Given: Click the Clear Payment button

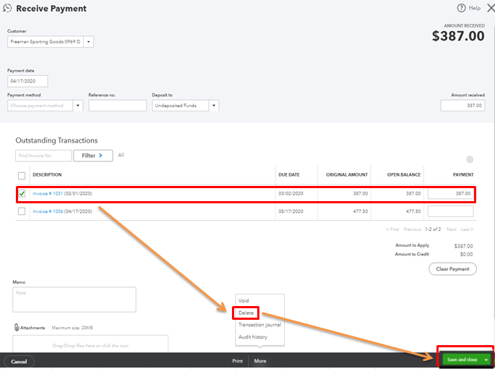Looking at the screenshot, I should coord(453,269).
